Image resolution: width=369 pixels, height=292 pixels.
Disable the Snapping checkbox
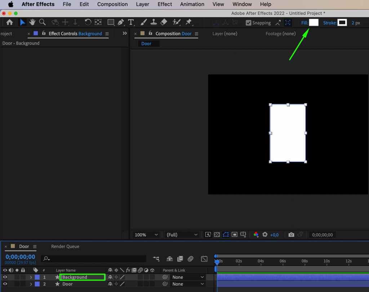(248, 22)
